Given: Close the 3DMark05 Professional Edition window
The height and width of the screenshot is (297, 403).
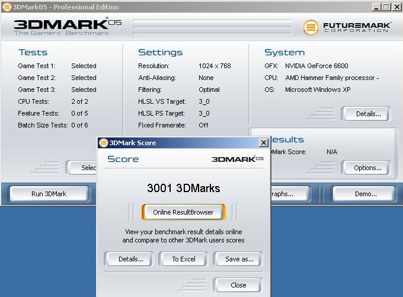Looking at the screenshot, I should (396, 7).
